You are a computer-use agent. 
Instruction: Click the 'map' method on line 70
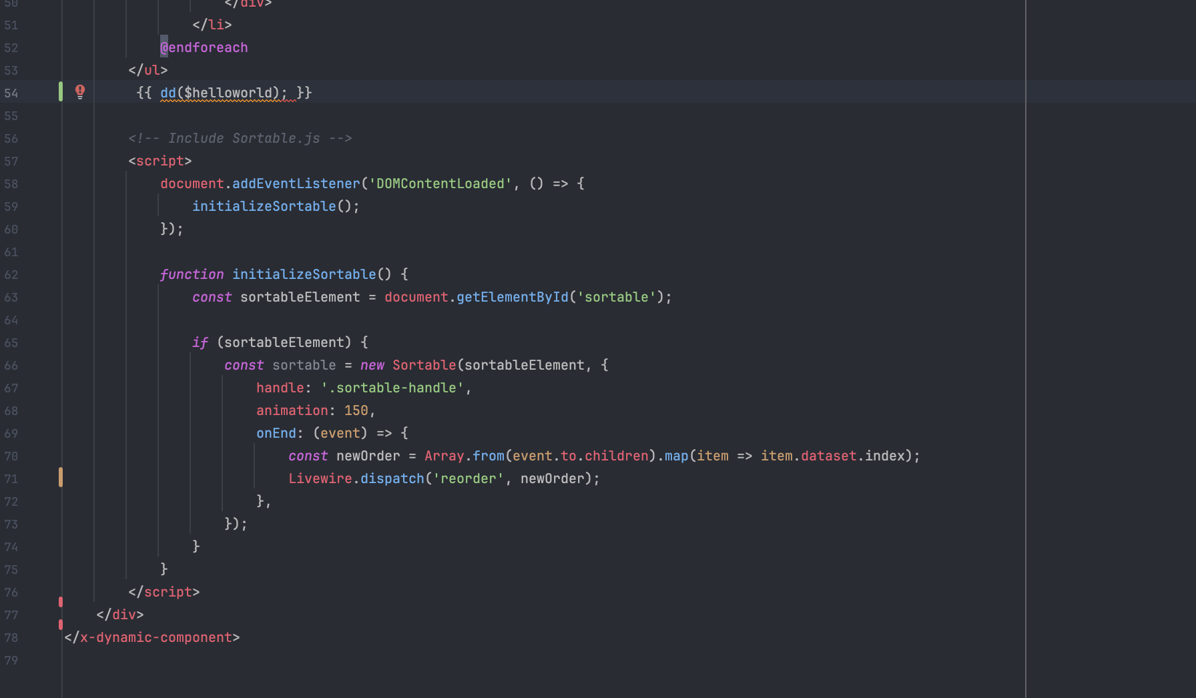(677, 456)
